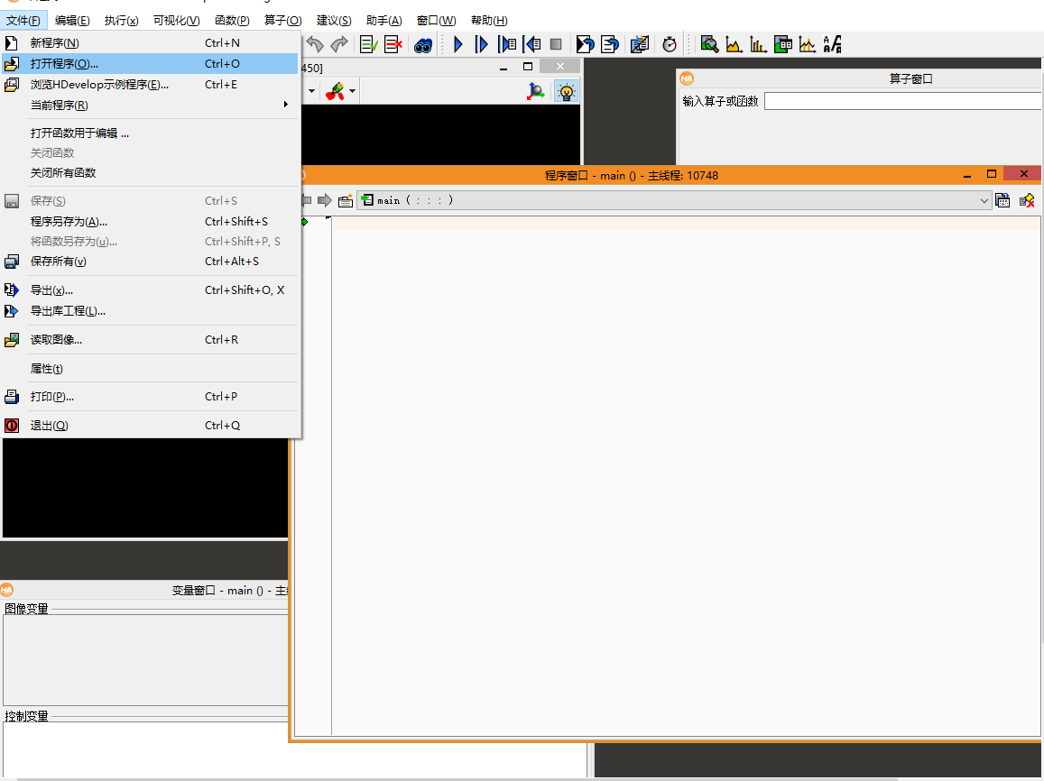Image resolution: width=1044 pixels, height=781 pixels.
Task: Open the 编辑(E) menu
Action: pyautogui.click(x=72, y=21)
